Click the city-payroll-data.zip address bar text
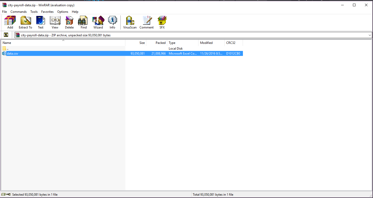This screenshot has height=198, width=373. click(x=66, y=35)
